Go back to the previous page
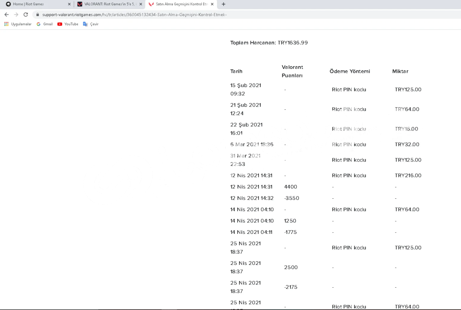Image resolution: width=461 pixels, height=310 pixels. point(6,14)
